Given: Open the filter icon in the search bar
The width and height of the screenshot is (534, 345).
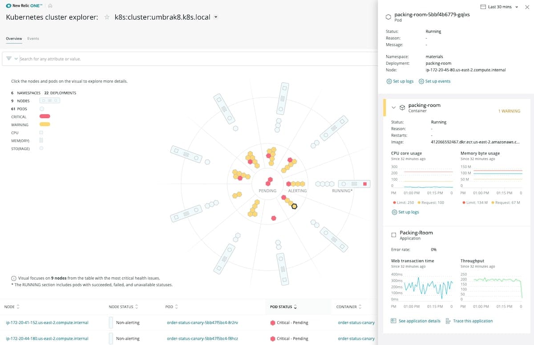Looking at the screenshot, I should (9, 59).
